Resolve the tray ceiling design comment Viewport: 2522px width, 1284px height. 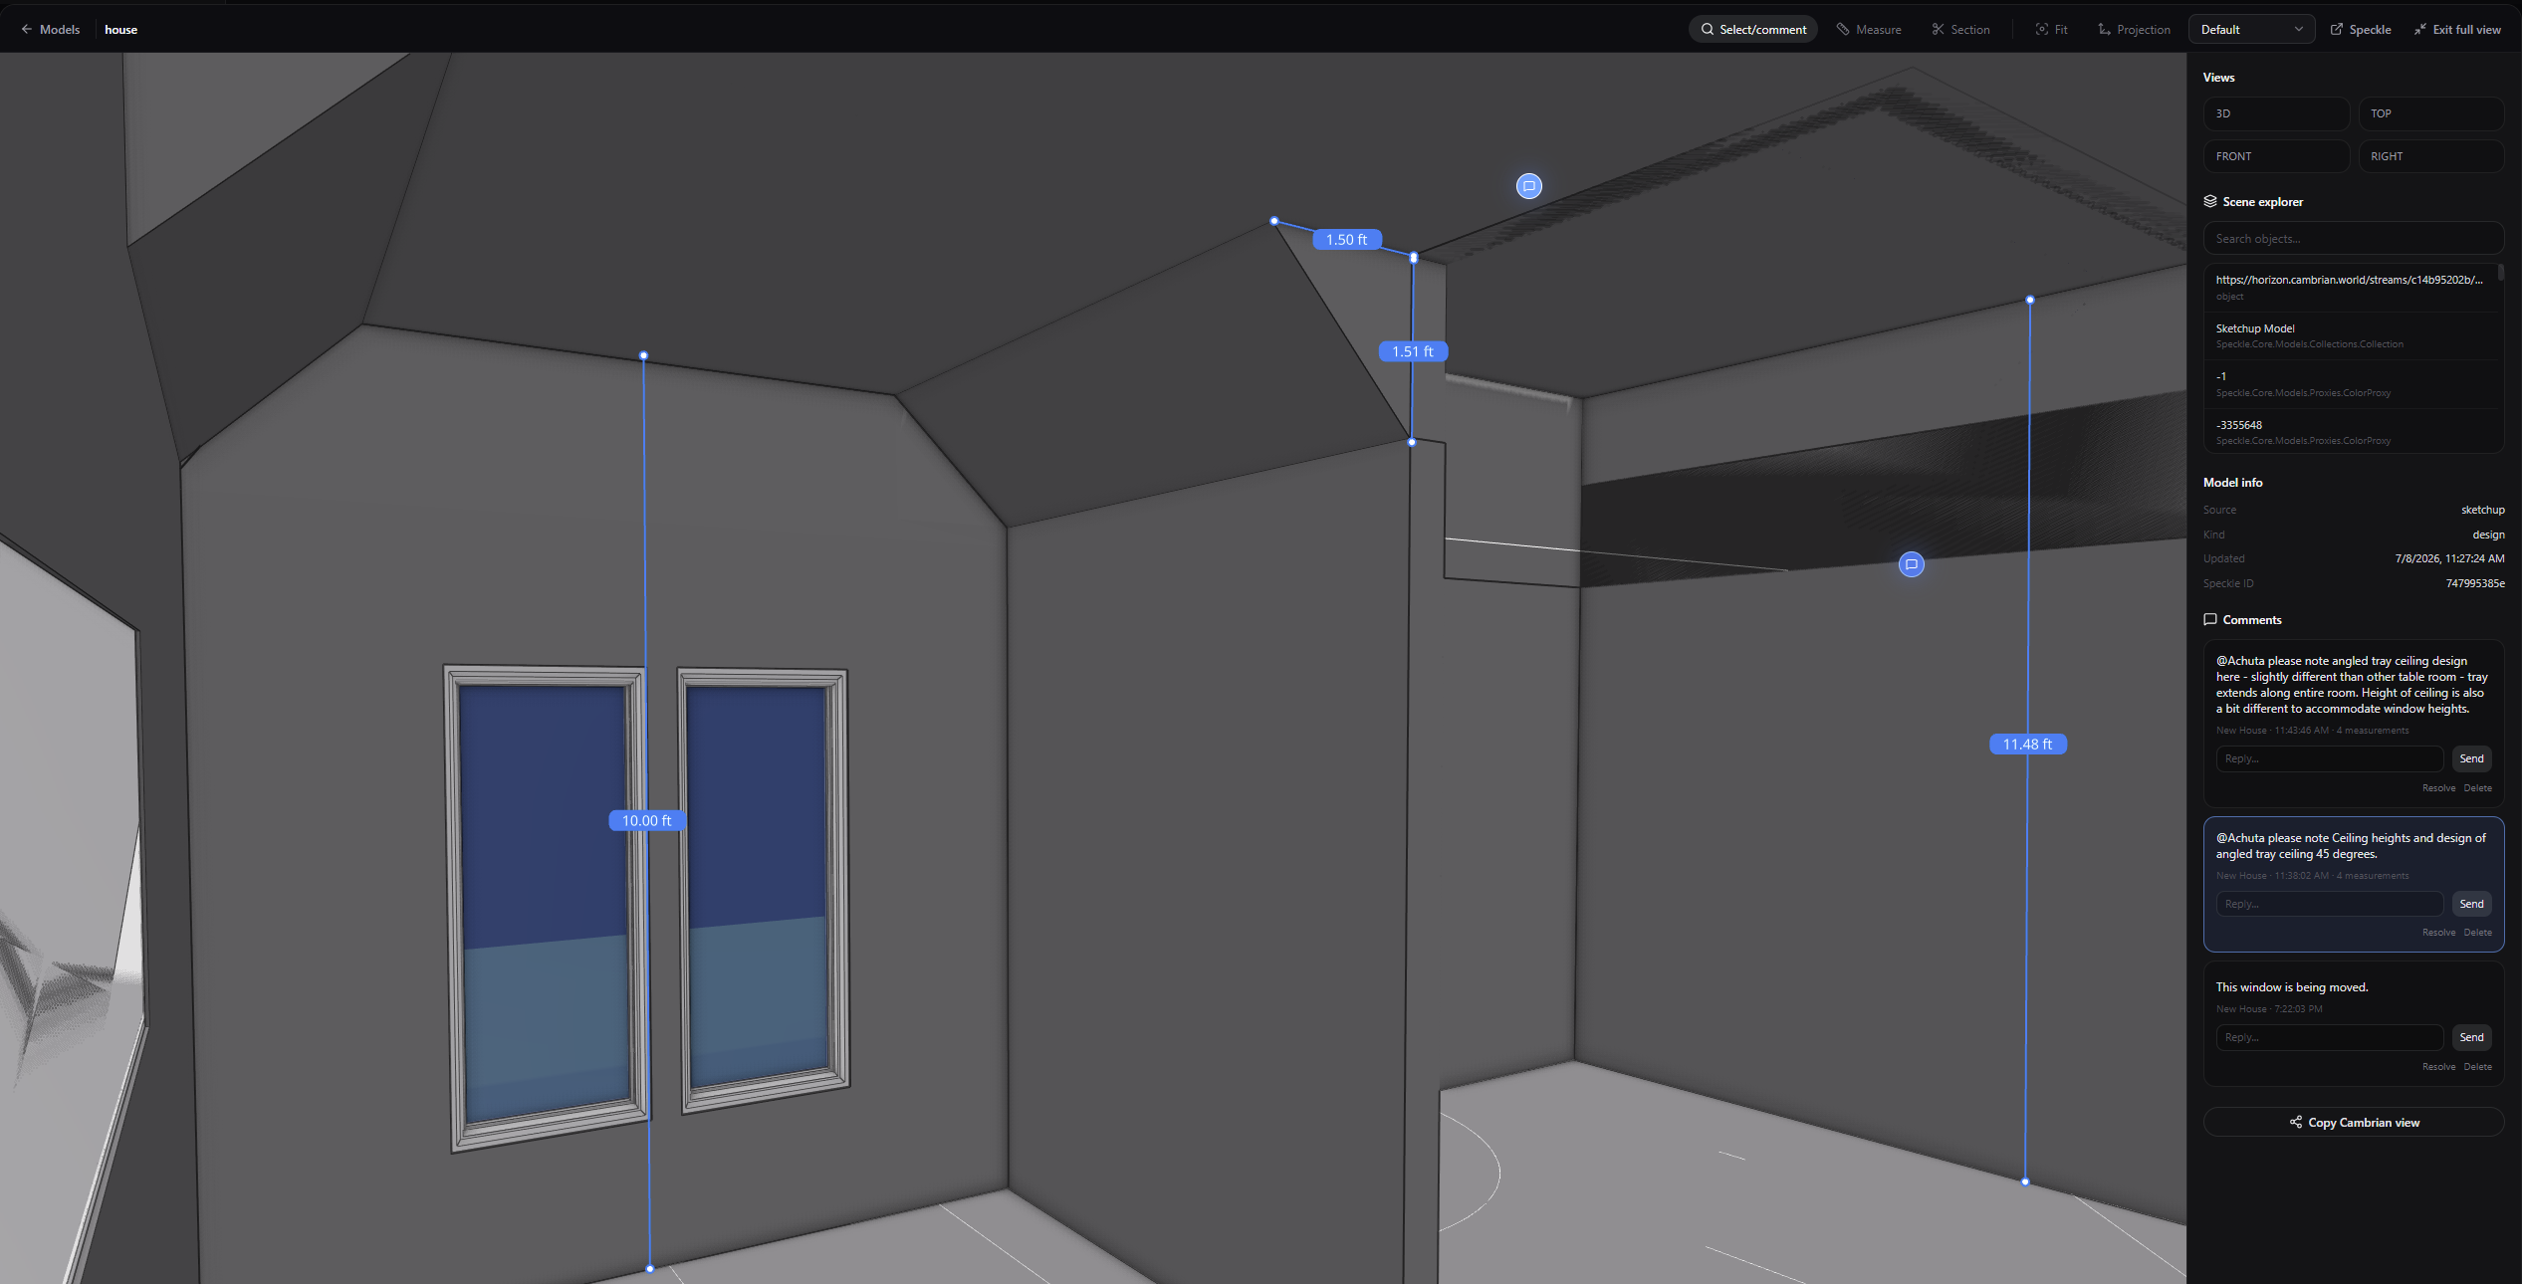coord(2438,788)
